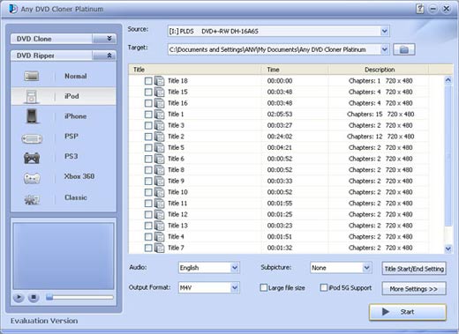Viewport: 459px width, 334px height.
Task: Check the Title 16 checkbox
Action: [x=148, y=103]
